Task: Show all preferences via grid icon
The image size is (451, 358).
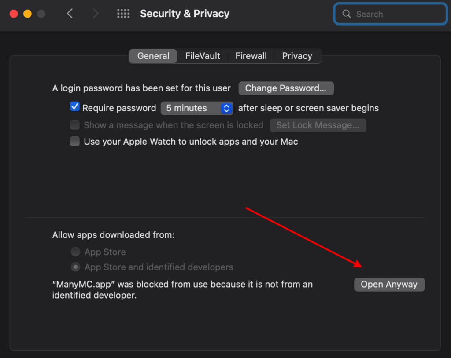Action: click(123, 14)
